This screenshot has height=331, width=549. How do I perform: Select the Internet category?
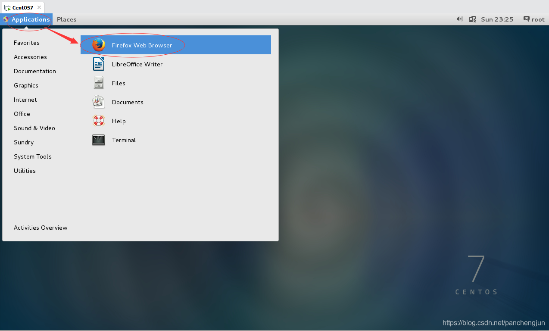25,100
